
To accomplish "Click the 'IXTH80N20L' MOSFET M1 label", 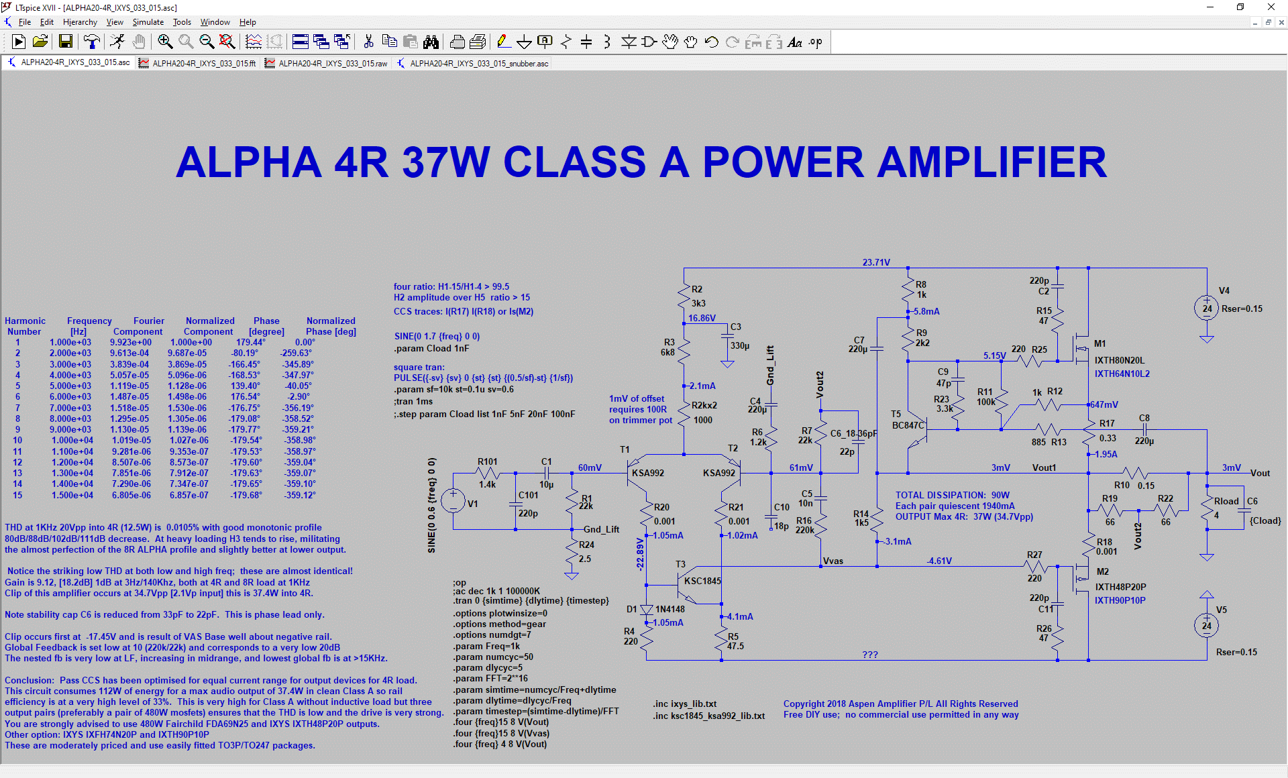I will pos(1120,360).
